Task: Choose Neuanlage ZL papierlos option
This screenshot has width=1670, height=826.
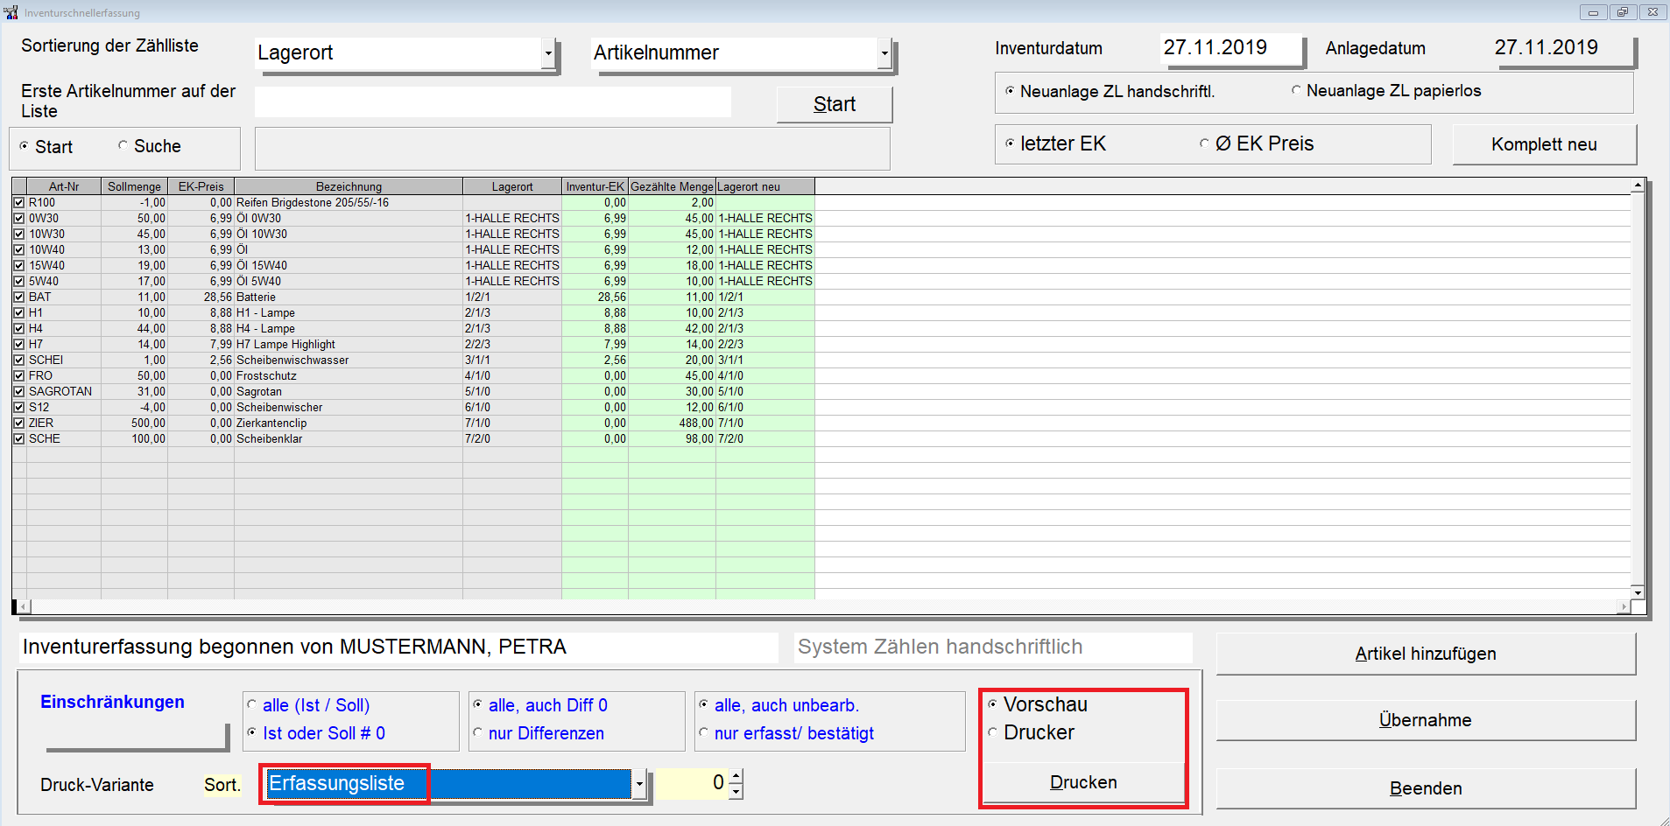Action: click(x=1296, y=90)
